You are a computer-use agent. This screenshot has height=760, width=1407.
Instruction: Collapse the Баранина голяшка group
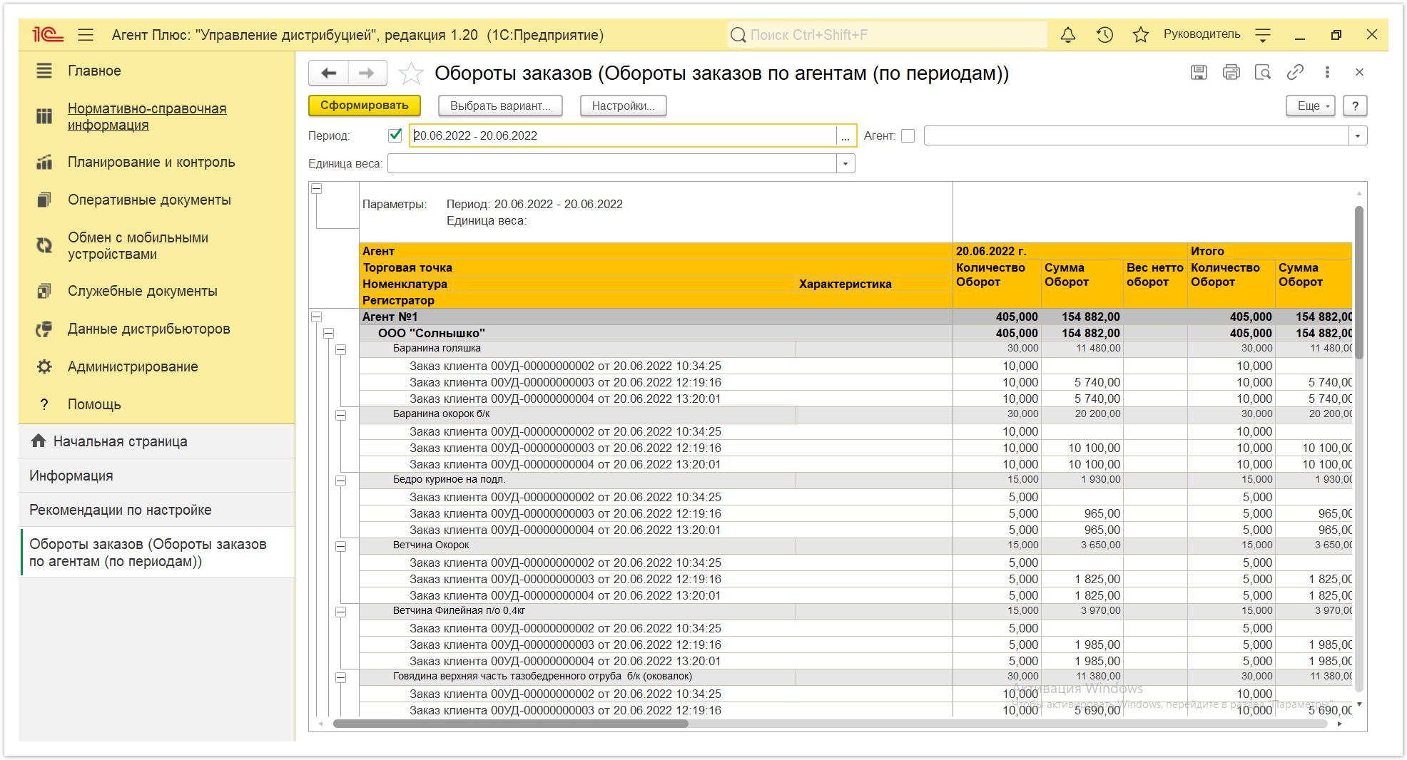click(341, 349)
